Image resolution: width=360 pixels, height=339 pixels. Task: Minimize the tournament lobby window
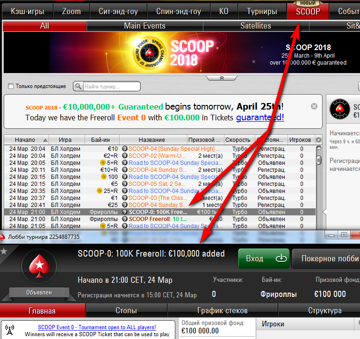[331, 235]
